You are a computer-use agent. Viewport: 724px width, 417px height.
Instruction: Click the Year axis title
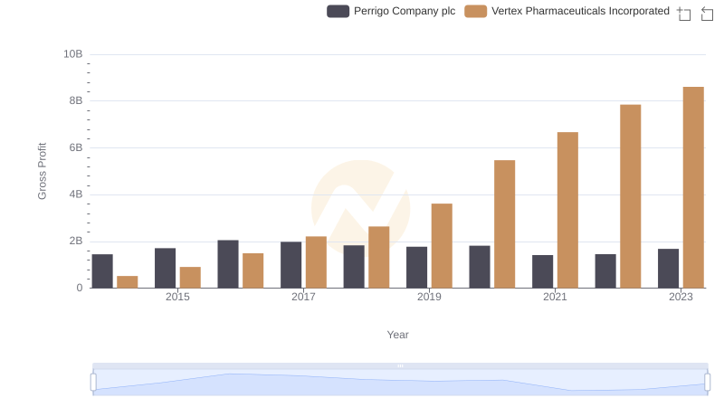(397, 335)
